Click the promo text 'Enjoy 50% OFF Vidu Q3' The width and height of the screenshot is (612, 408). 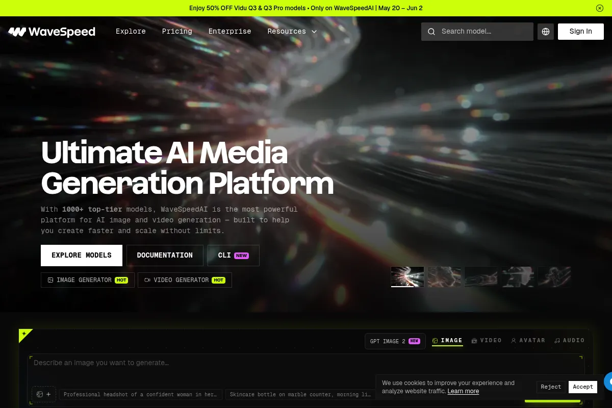[306, 8]
